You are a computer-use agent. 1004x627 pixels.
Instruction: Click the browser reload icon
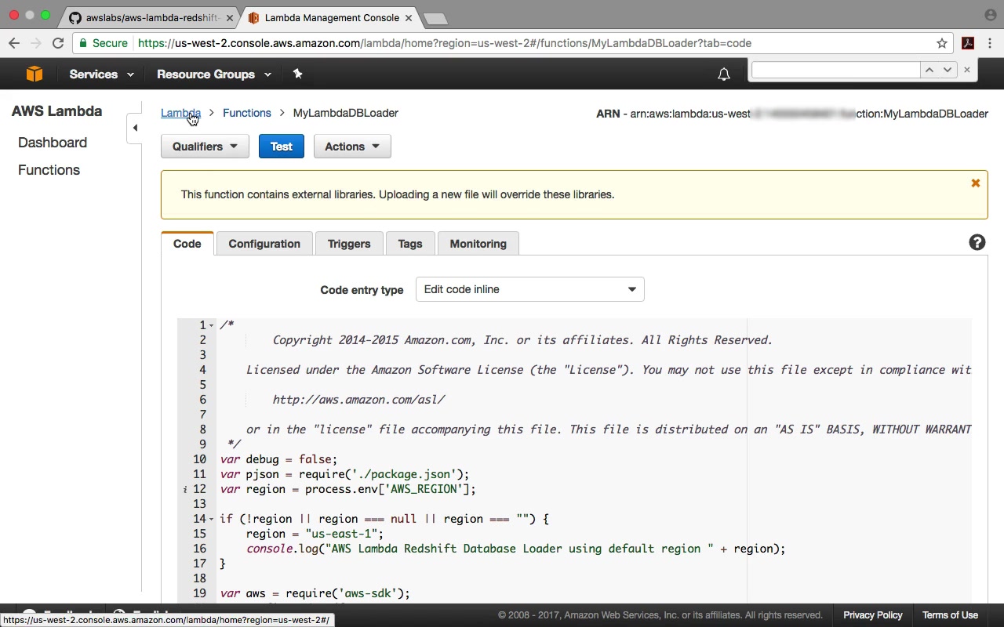pyautogui.click(x=58, y=43)
